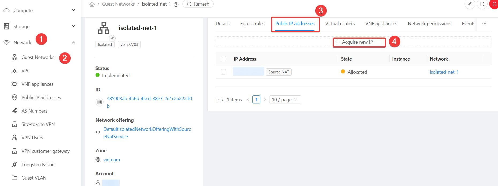Go to pagination page 1
The height and width of the screenshot is (186, 498).
(256, 99)
